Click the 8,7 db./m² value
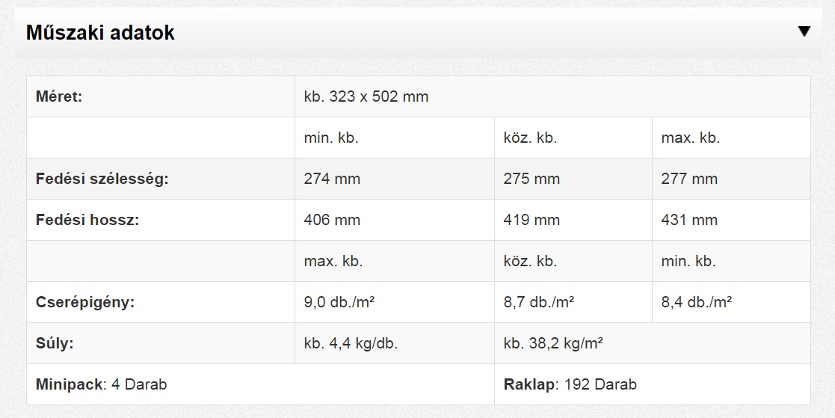This screenshot has height=418, width=835. pos(538,303)
